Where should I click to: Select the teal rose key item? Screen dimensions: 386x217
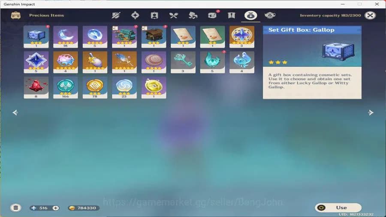tap(183, 62)
